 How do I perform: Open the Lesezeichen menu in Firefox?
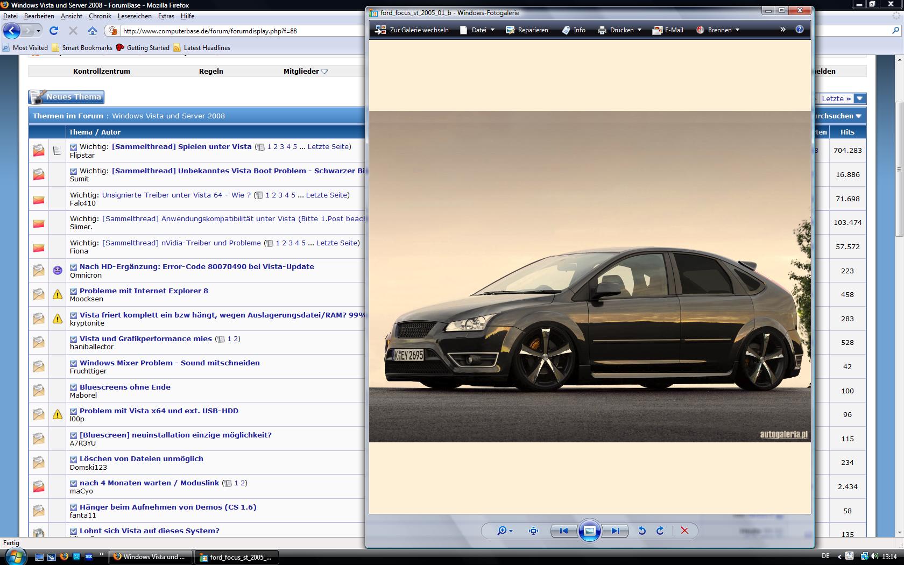[135, 16]
